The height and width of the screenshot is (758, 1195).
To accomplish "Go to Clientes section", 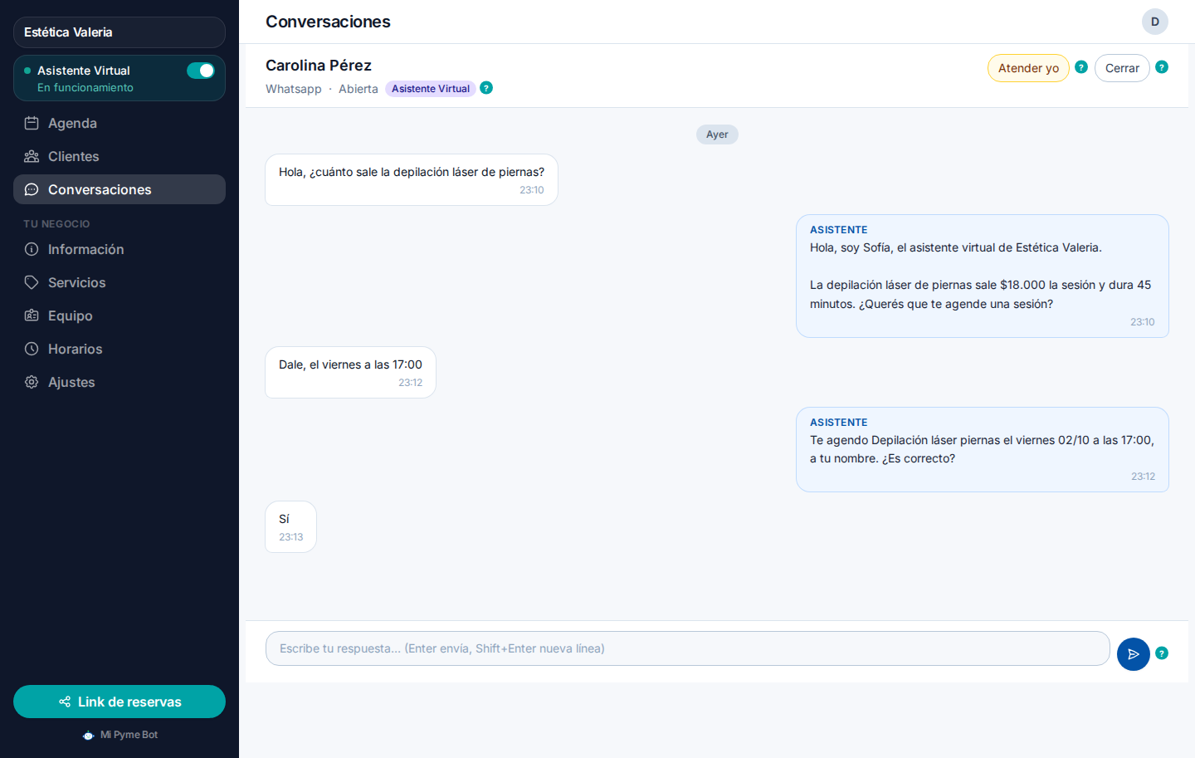I will pyautogui.click(x=119, y=156).
